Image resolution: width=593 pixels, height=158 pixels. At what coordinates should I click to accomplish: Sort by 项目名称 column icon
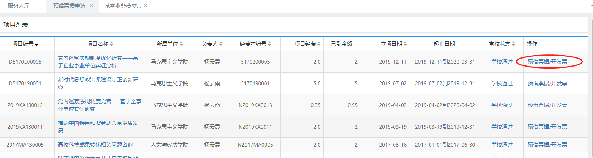(111, 44)
